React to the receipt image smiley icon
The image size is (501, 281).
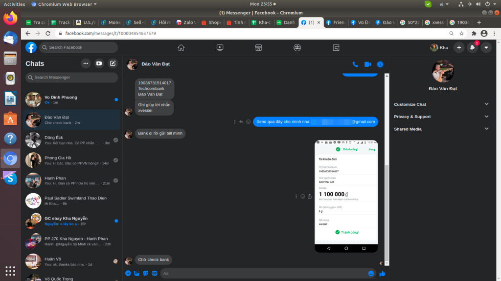click(302, 197)
